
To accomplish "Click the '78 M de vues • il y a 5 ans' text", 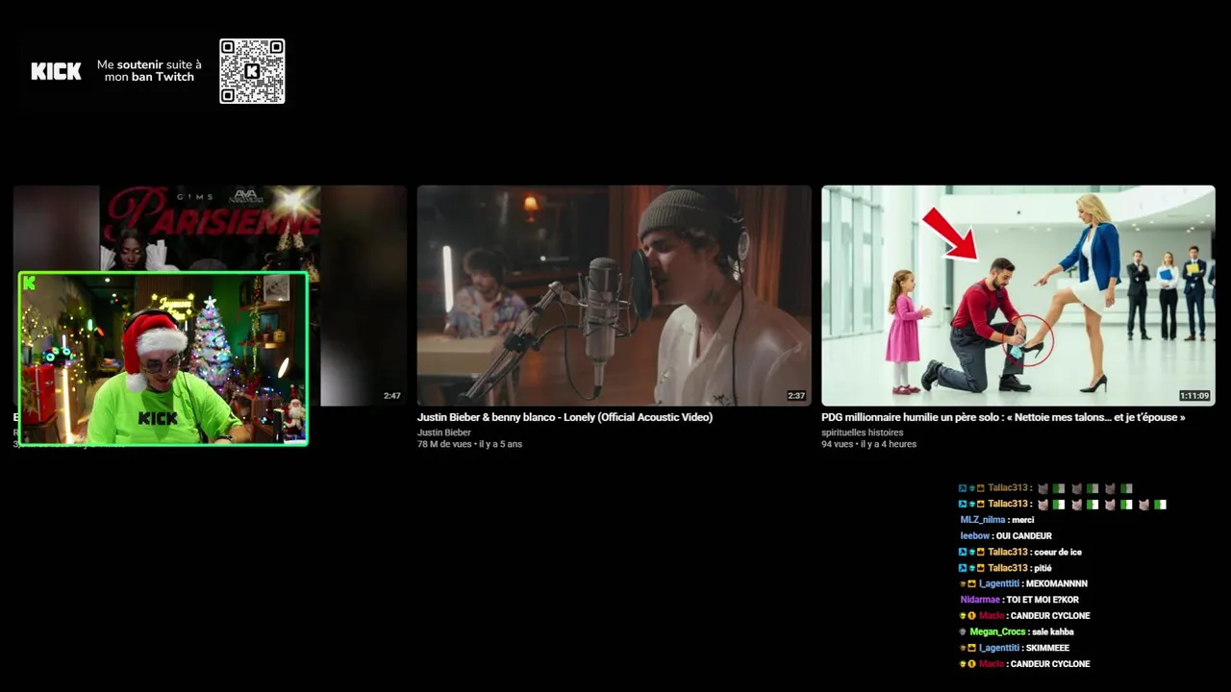I will 469,444.
